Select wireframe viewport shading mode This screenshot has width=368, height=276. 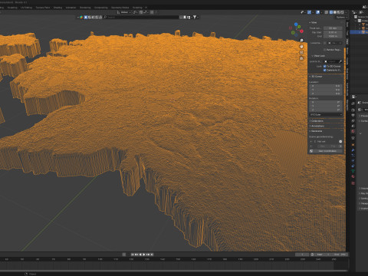tap(331, 12)
